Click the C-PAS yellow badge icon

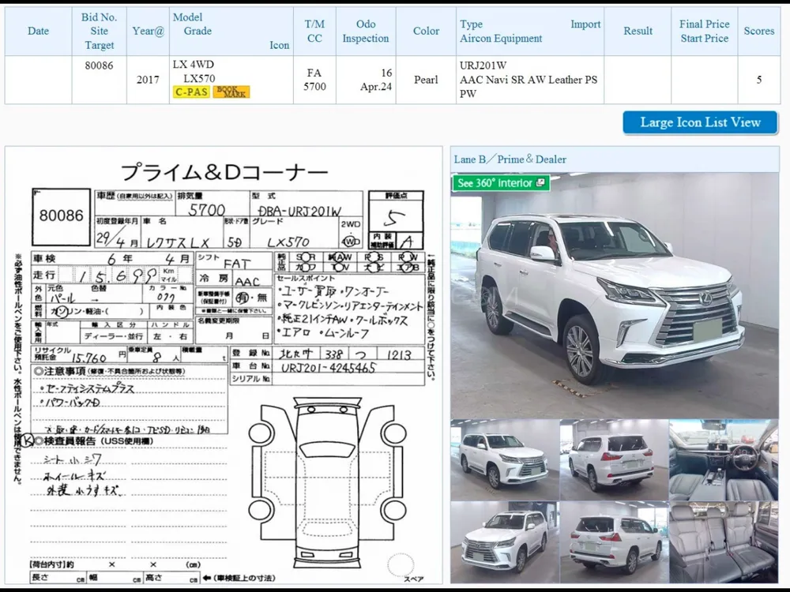point(191,92)
